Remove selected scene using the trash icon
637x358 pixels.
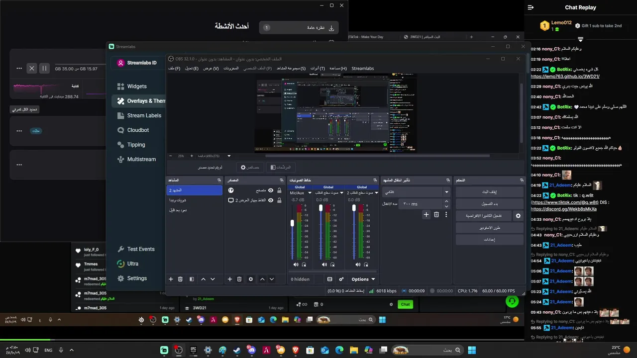[x=180, y=279]
